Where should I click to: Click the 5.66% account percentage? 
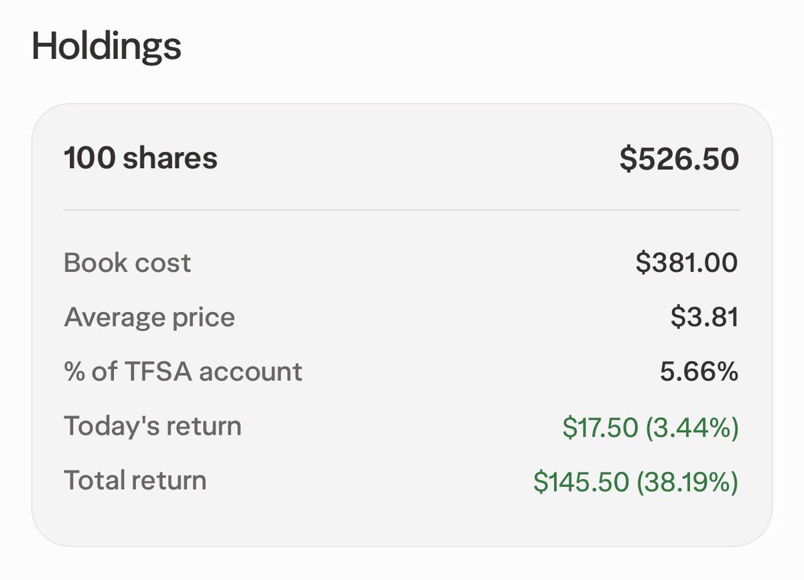(699, 371)
